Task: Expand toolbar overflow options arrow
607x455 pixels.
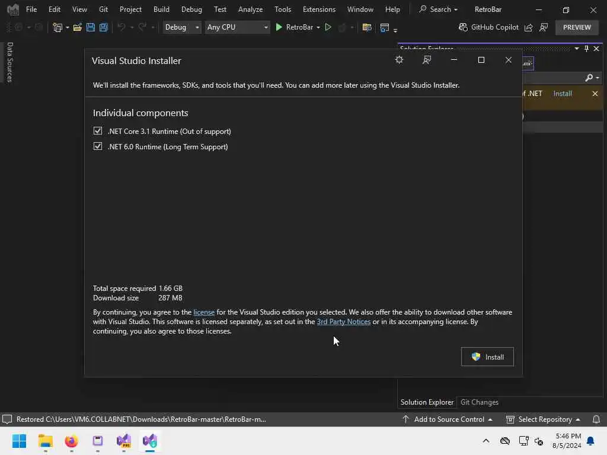Action: (x=395, y=30)
